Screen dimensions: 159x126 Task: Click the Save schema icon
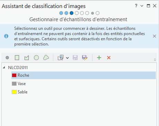click(75, 58)
